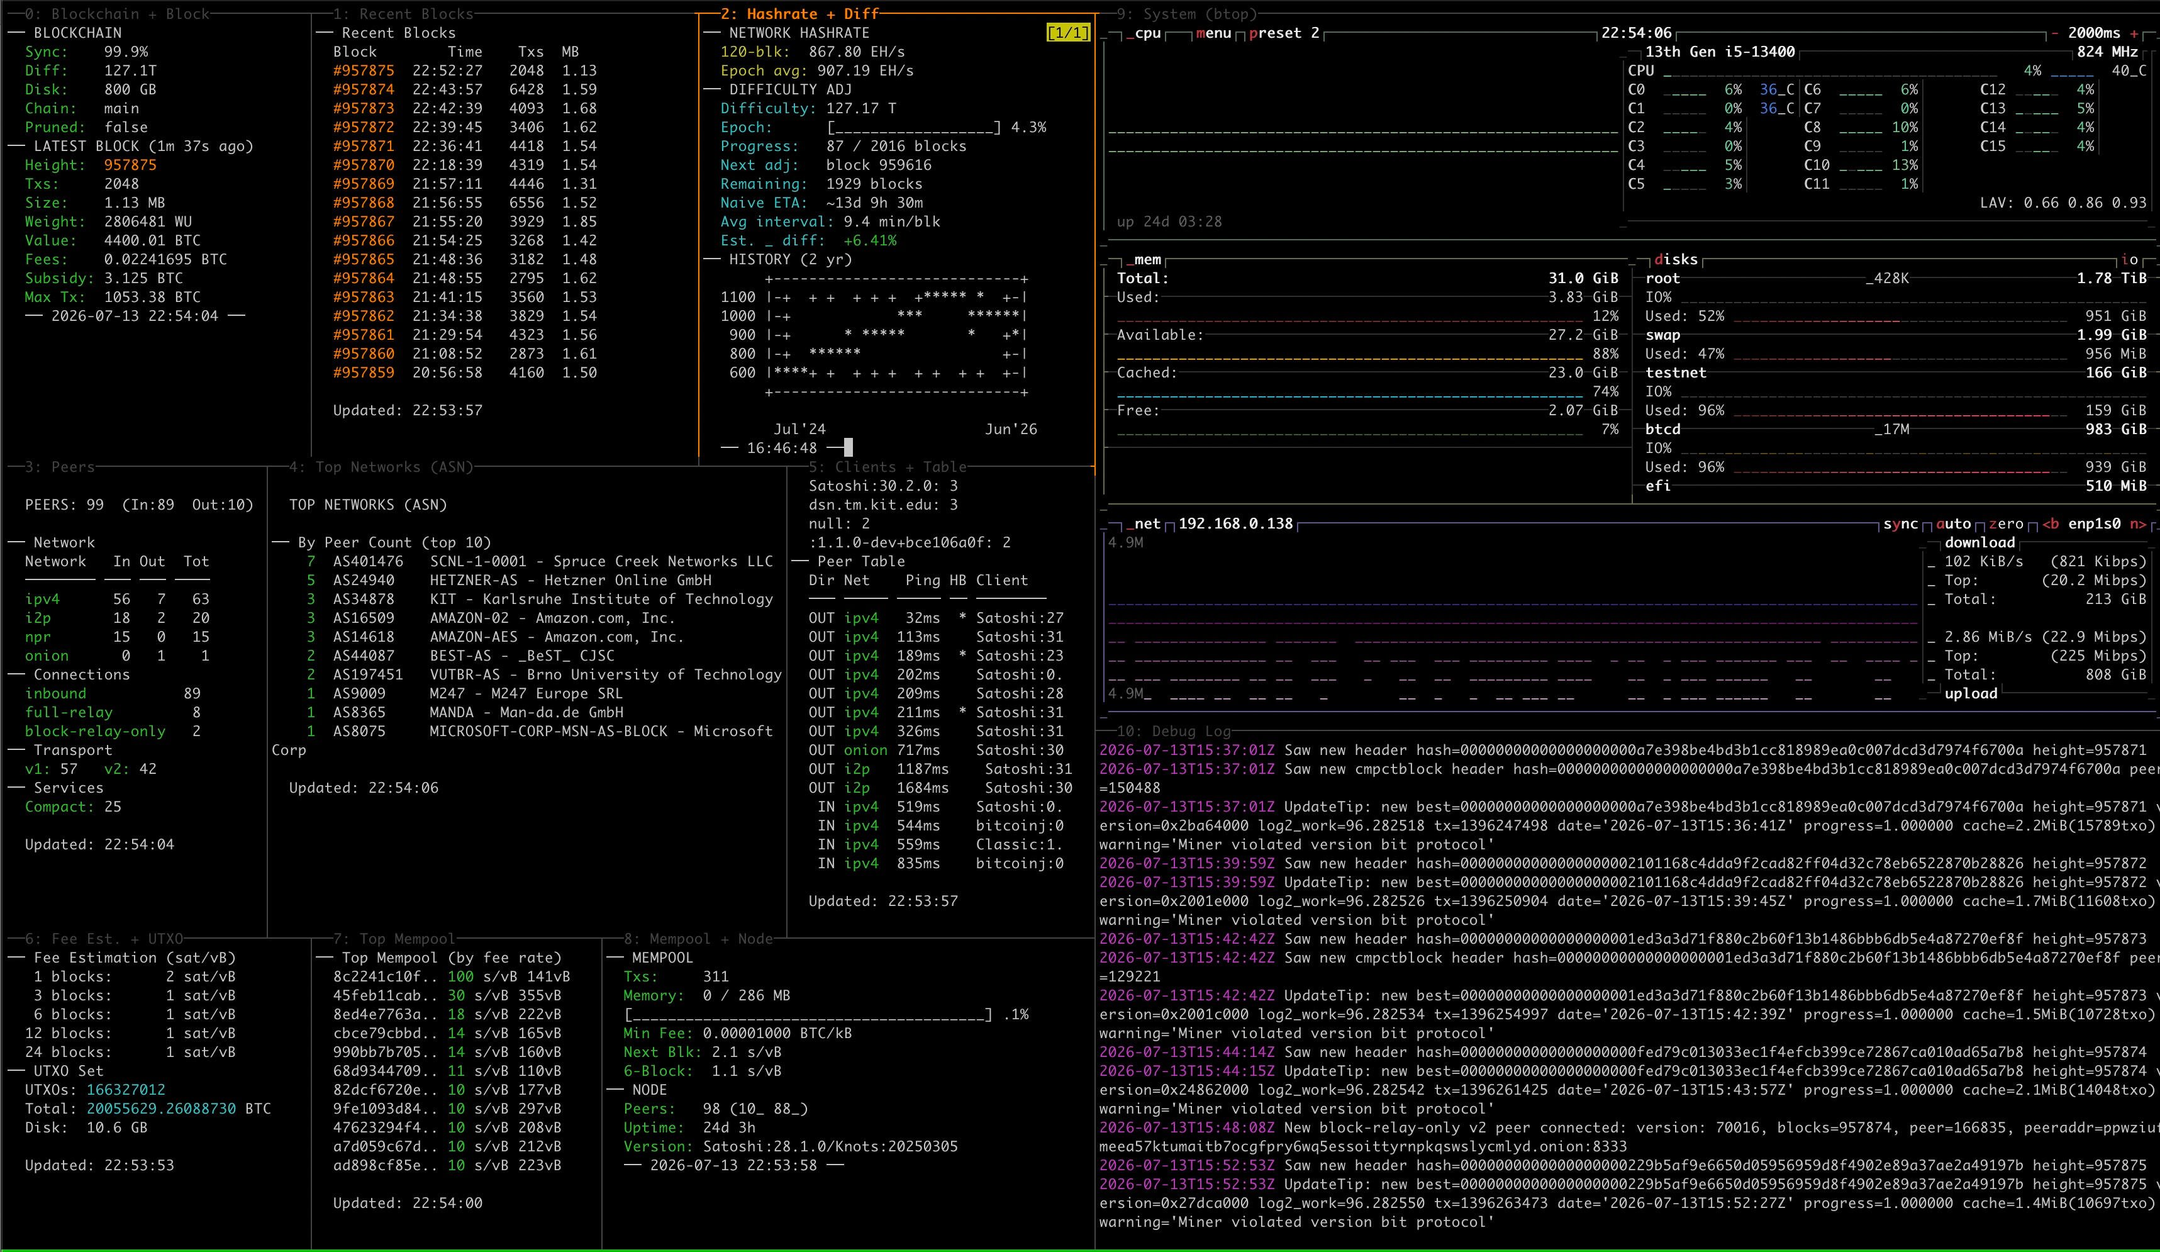
Task: Select mempool transaction 45feb11cab..
Action: tap(447, 995)
